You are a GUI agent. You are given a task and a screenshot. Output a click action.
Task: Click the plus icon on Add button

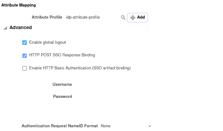[133, 18]
